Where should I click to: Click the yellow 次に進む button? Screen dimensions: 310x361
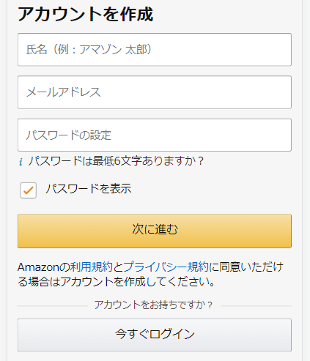pos(155,231)
